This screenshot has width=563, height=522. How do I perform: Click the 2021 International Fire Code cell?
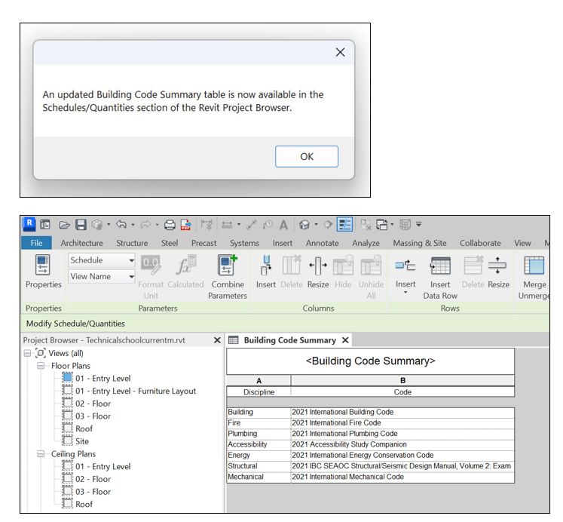pyautogui.click(x=402, y=423)
